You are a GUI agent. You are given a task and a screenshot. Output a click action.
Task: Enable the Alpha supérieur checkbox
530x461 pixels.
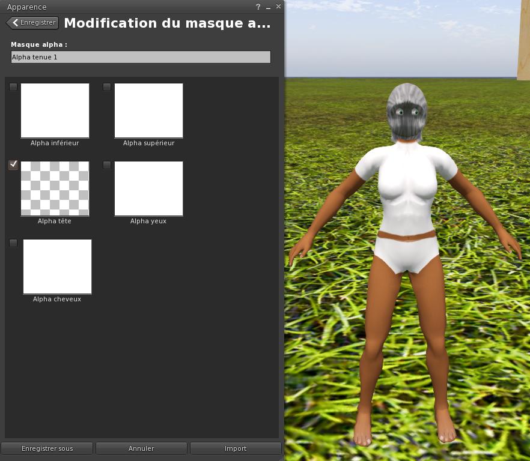click(107, 87)
